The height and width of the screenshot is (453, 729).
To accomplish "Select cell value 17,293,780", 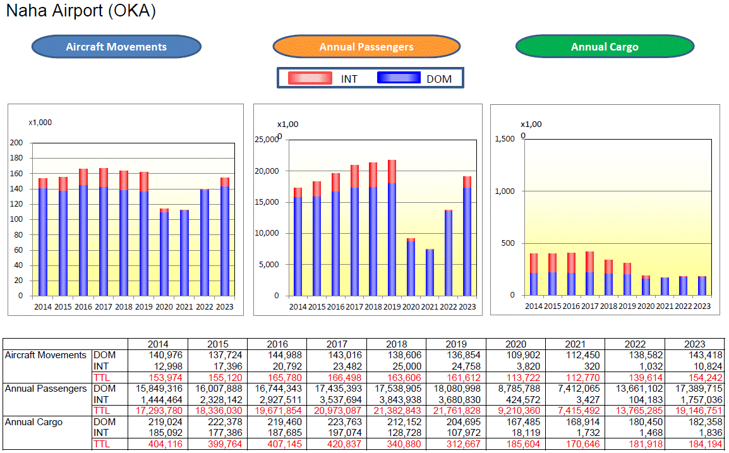I will 159,411.
